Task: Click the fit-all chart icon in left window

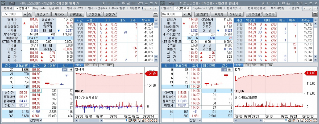Action: coord(156,121)
